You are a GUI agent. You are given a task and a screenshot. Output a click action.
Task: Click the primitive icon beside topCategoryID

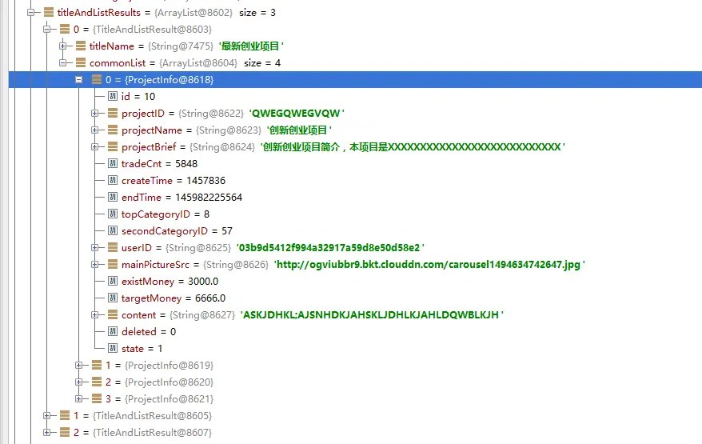pyautogui.click(x=113, y=214)
